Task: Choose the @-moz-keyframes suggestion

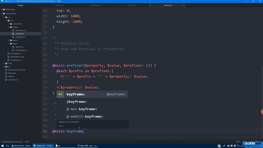Action: 92,109
